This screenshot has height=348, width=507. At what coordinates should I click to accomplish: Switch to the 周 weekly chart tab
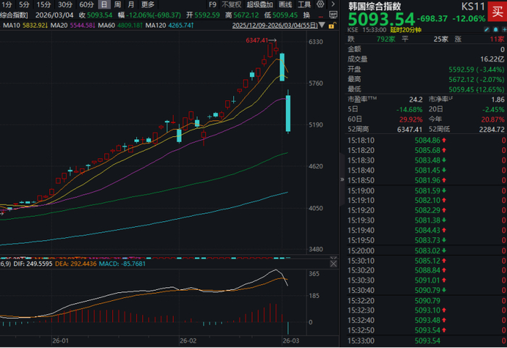[x=117, y=4]
